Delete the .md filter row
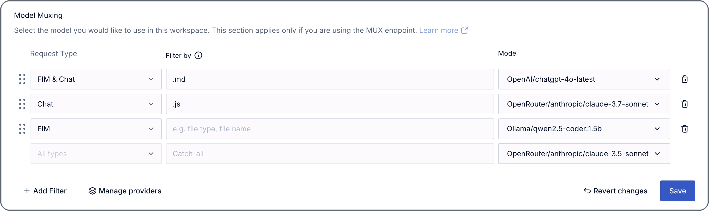The height and width of the screenshot is (211, 709). coord(684,79)
